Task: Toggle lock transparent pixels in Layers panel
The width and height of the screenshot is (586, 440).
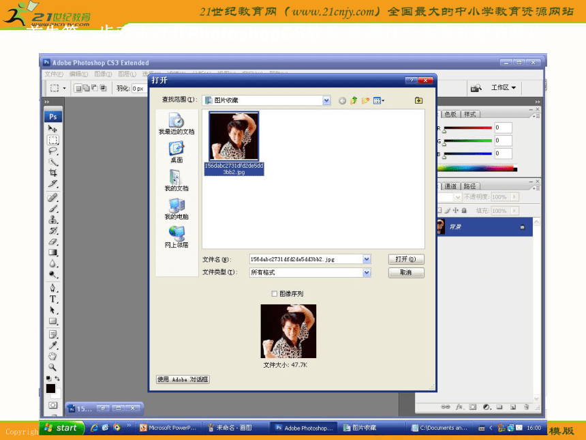Action: coord(440,210)
